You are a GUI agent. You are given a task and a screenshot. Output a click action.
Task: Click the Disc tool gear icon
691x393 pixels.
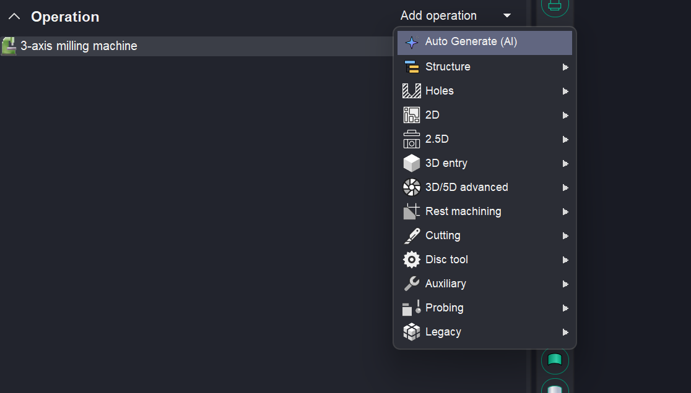pyautogui.click(x=412, y=260)
